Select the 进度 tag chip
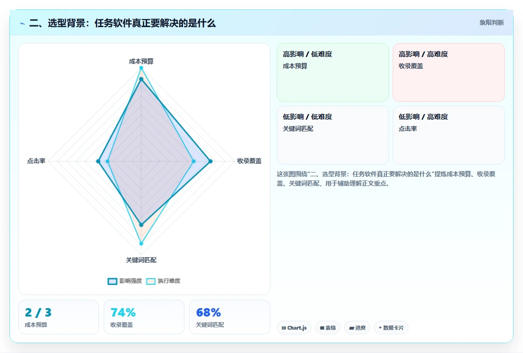Screen dimensions: 523x353 [x=357, y=328]
